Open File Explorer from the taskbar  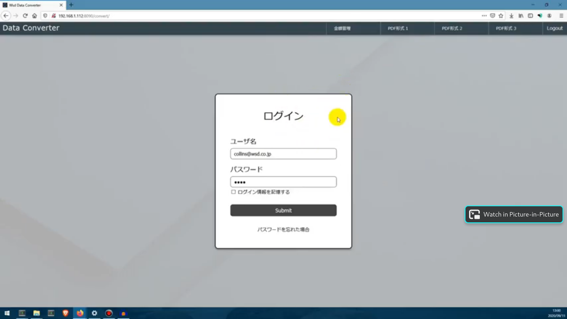click(37, 313)
